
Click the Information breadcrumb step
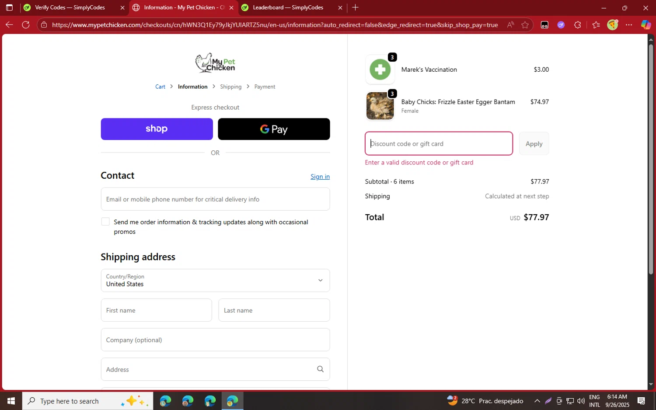[192, 87]
